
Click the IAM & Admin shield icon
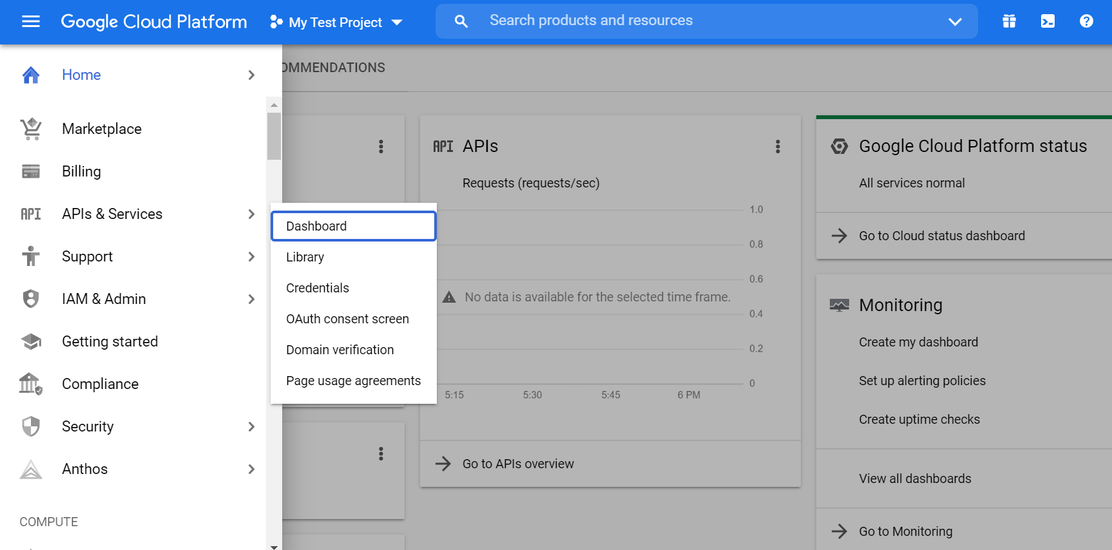[x=31, y=299]
